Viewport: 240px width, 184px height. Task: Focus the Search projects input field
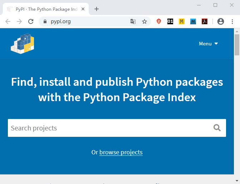coord(117,128)
